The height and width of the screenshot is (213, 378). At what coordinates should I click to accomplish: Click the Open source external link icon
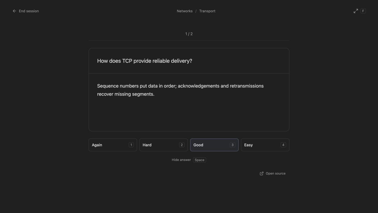pos(262,174)
